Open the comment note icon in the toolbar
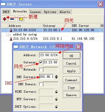The width and height of the screenshot is (105, 112). click(21, 19)
